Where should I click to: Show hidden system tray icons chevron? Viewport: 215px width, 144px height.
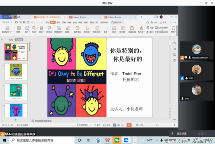(x=157, y=140)
